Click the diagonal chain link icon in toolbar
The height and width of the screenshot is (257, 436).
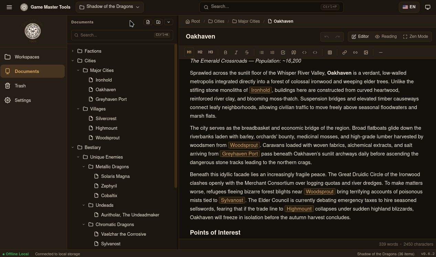[344, 52]
